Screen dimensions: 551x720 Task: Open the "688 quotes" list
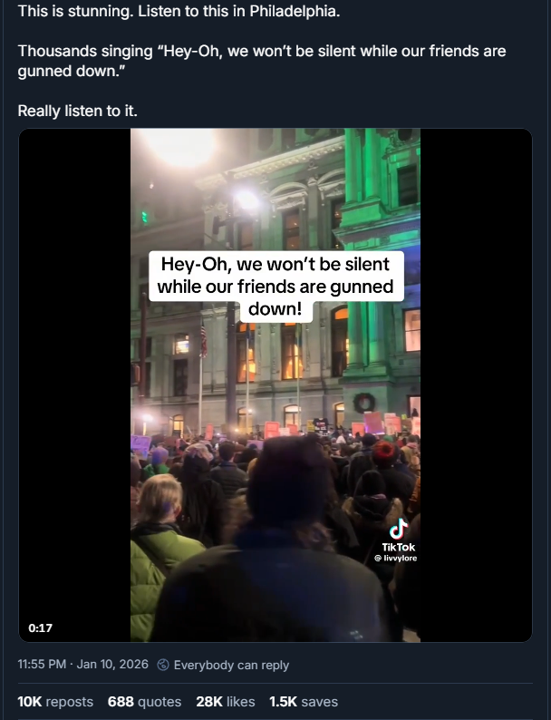click(144, 702)
